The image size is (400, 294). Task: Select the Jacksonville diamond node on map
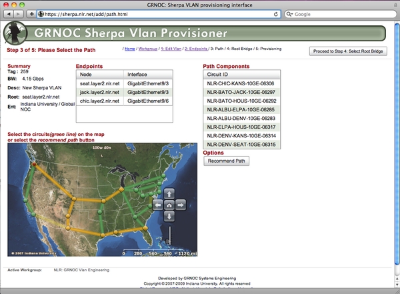coord(145,228)
